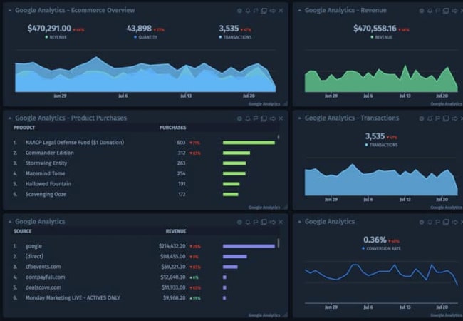The width and height of the screenshot is (463, 321).
Task: Open settings gear on bottom-left Google Analytics source widget
Action: coord(240,222)
